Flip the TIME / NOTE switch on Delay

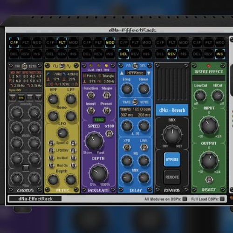[x=135, y=102]
